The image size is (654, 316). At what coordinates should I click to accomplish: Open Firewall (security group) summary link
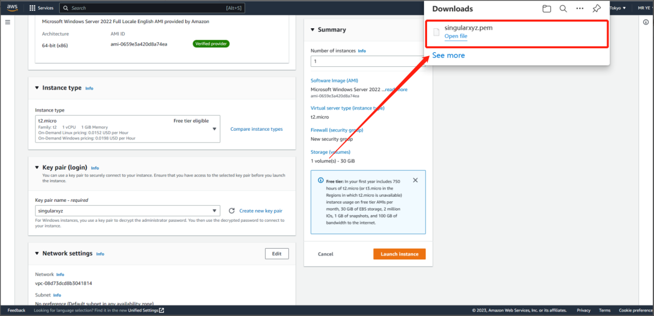click(x=337, y=130)
